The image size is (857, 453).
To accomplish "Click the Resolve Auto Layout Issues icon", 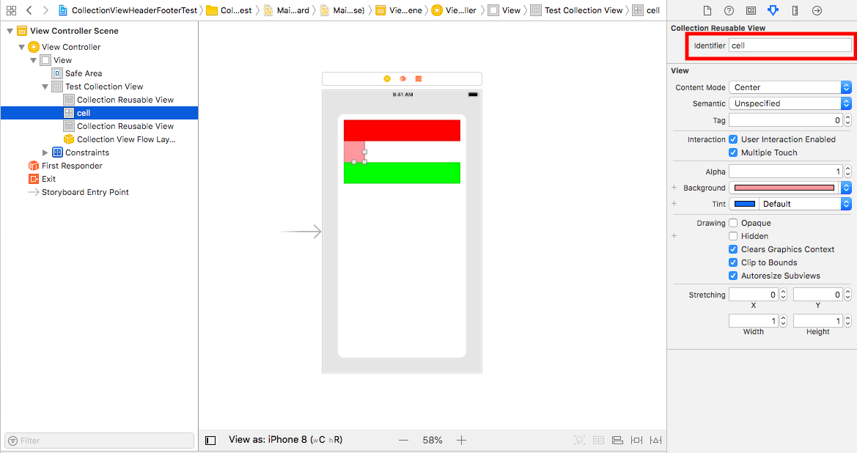I will (x=655, y=440).
